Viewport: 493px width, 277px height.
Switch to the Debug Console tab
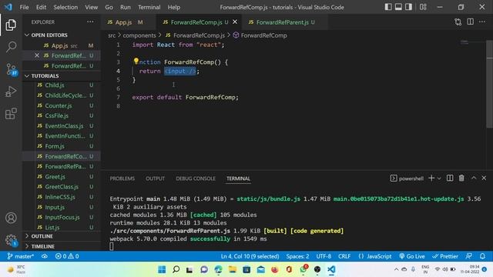pyautogui.click(x=196, y=179)
